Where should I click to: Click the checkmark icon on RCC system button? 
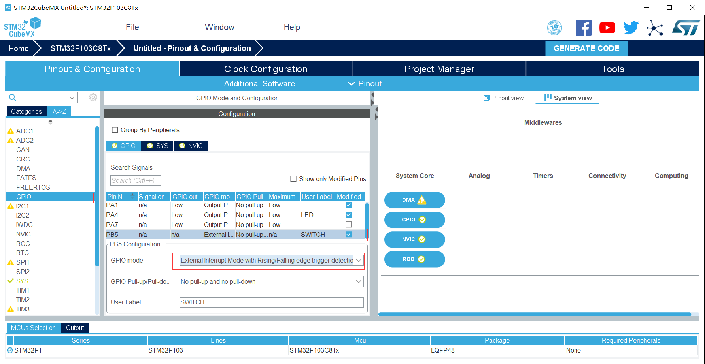point(421,259)
